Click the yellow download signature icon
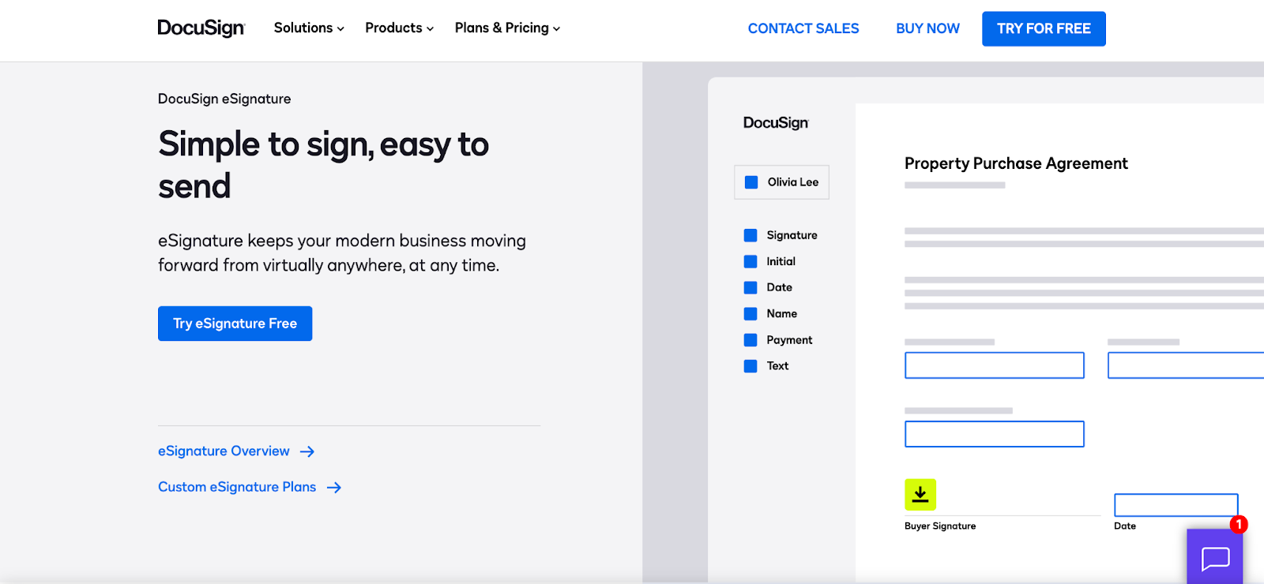 coord(920,495)
